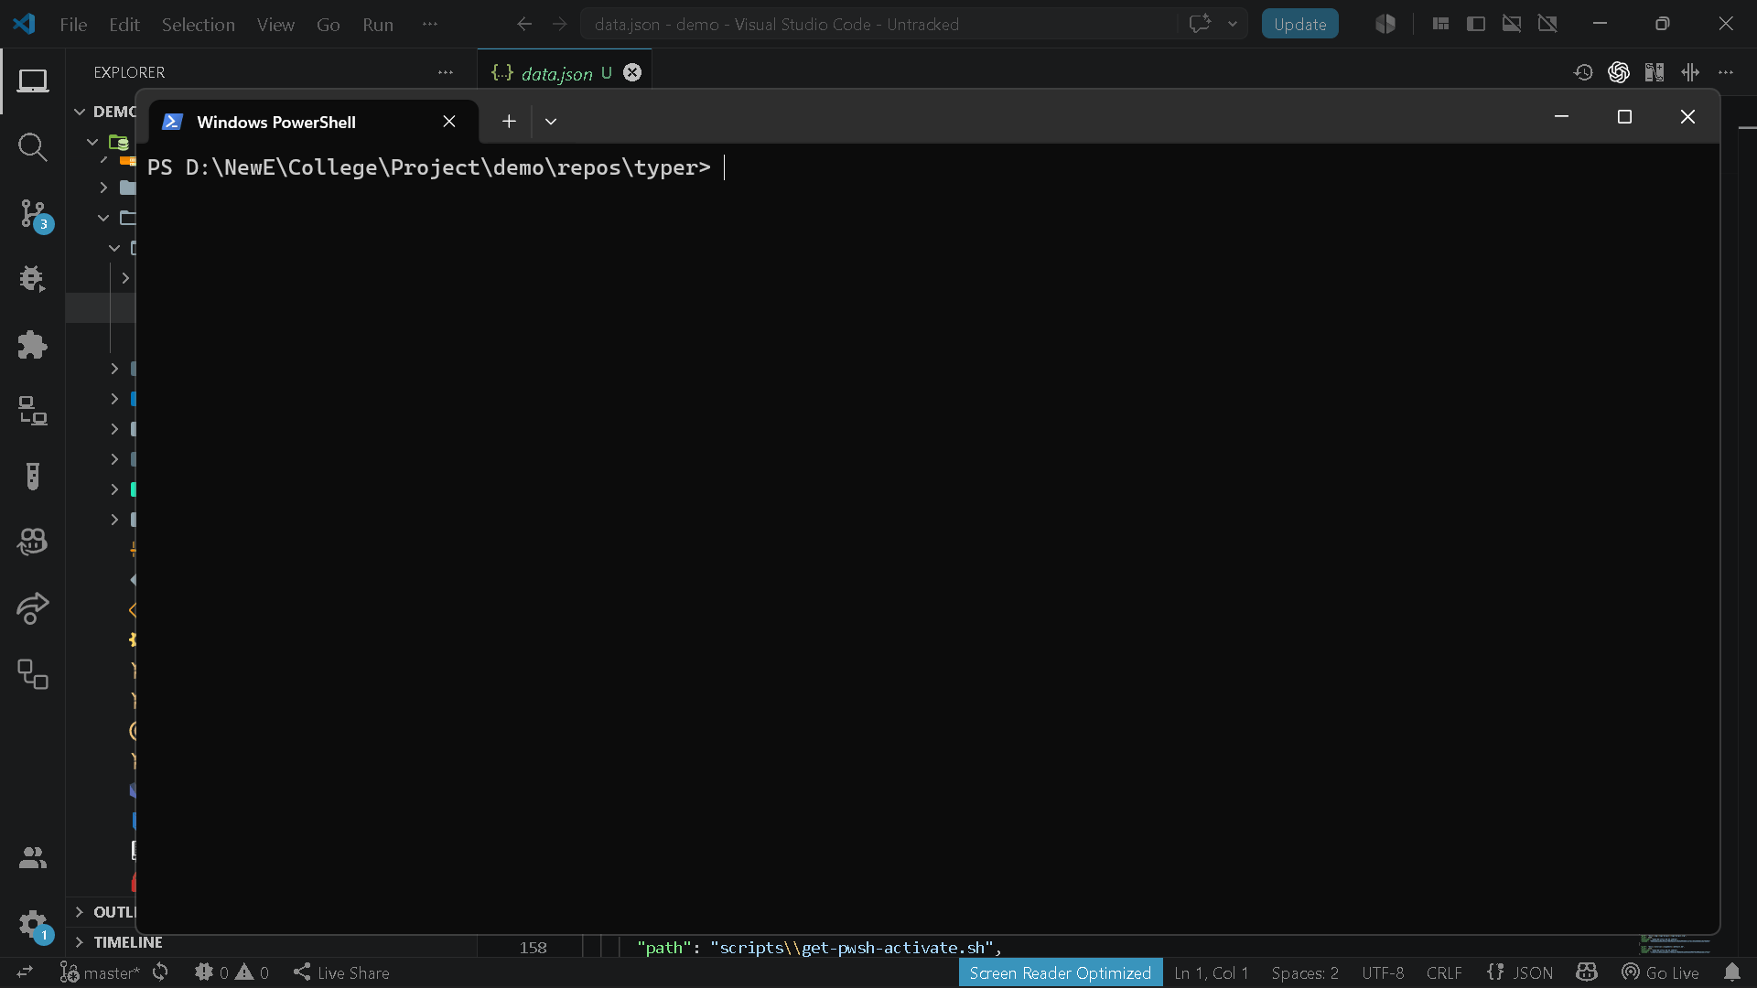This screenshot has height=988, width=1757.
Task: Open the PowerShell new tab dropdown
Action: [x=551, y=122]
